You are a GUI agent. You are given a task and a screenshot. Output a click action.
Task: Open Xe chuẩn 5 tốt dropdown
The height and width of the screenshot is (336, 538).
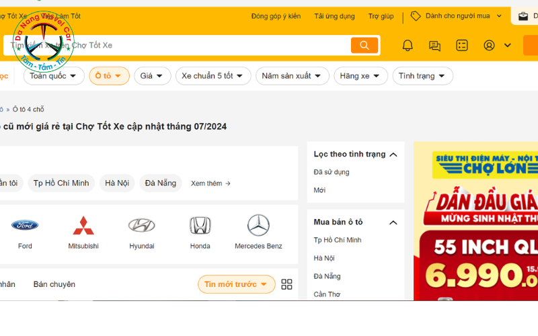pyautogui.click(x=213, y=76)
